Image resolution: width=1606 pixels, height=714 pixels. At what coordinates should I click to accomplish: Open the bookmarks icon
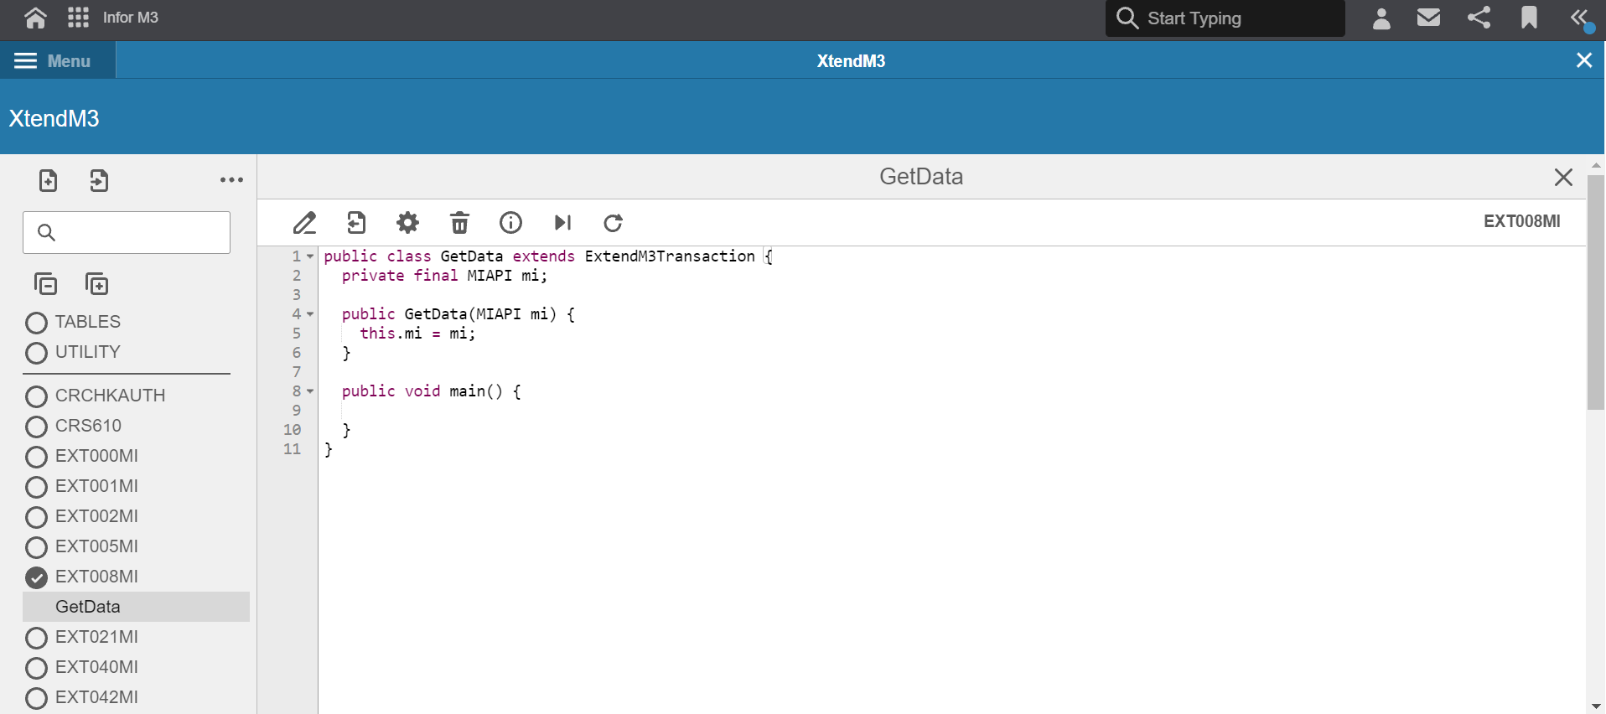pos(1529,18)
